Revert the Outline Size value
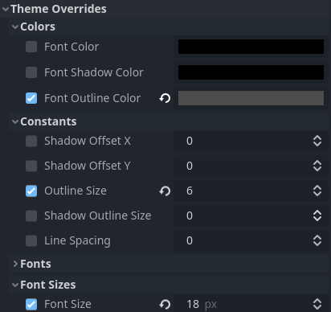Screen dimensions: 331x312 (x=165, y=191)
